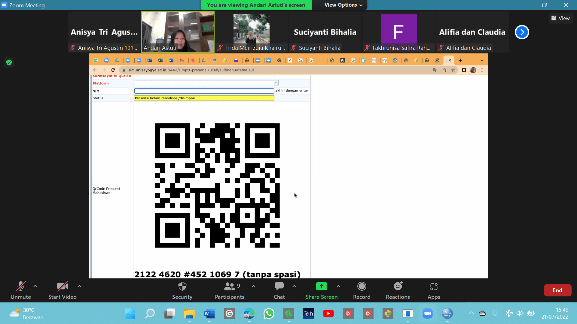Open browser three-dot menu
This screenshot has height=324, width=577.
[x=482, y=70]
